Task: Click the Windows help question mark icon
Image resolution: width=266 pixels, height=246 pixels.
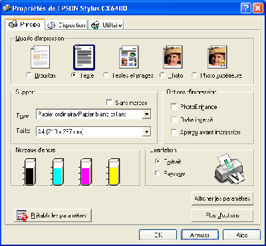Action: (x=245, y=9)
